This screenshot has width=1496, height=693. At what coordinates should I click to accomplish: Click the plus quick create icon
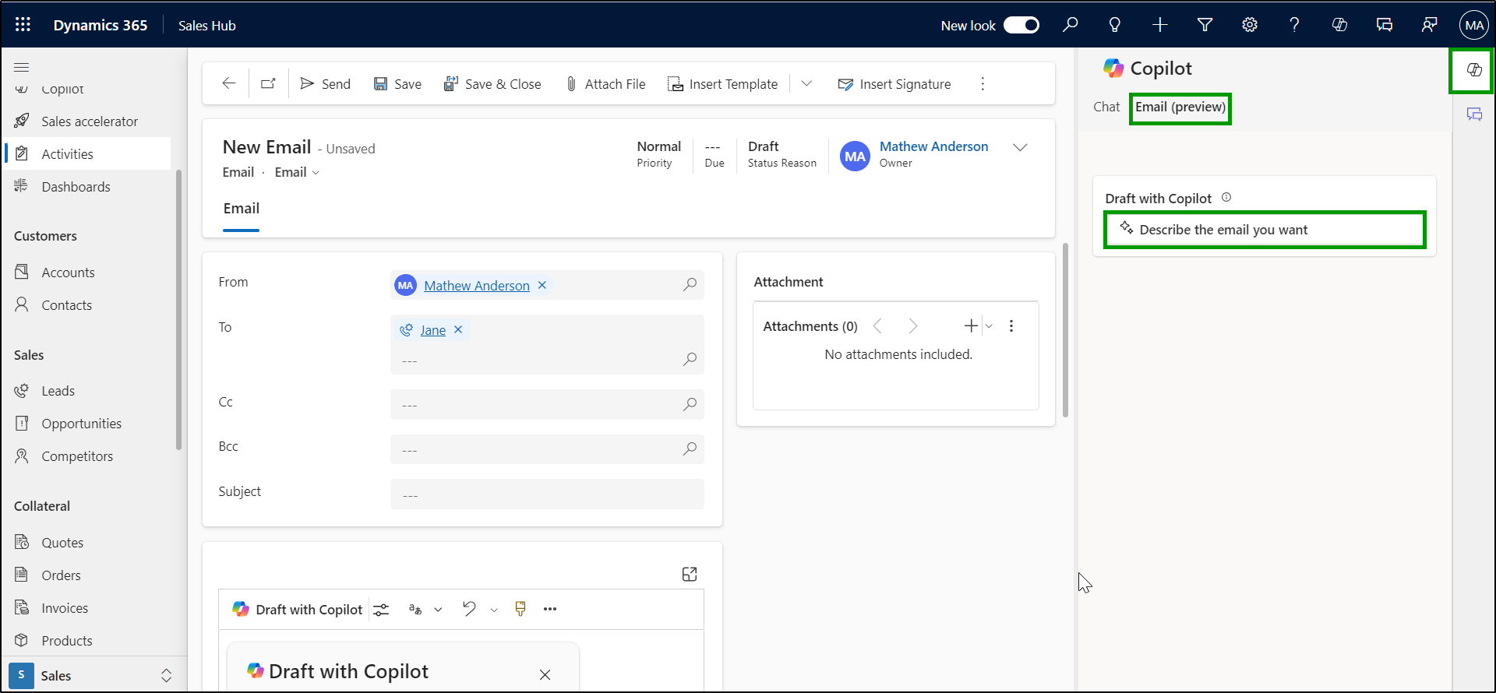coord(1160,25)
